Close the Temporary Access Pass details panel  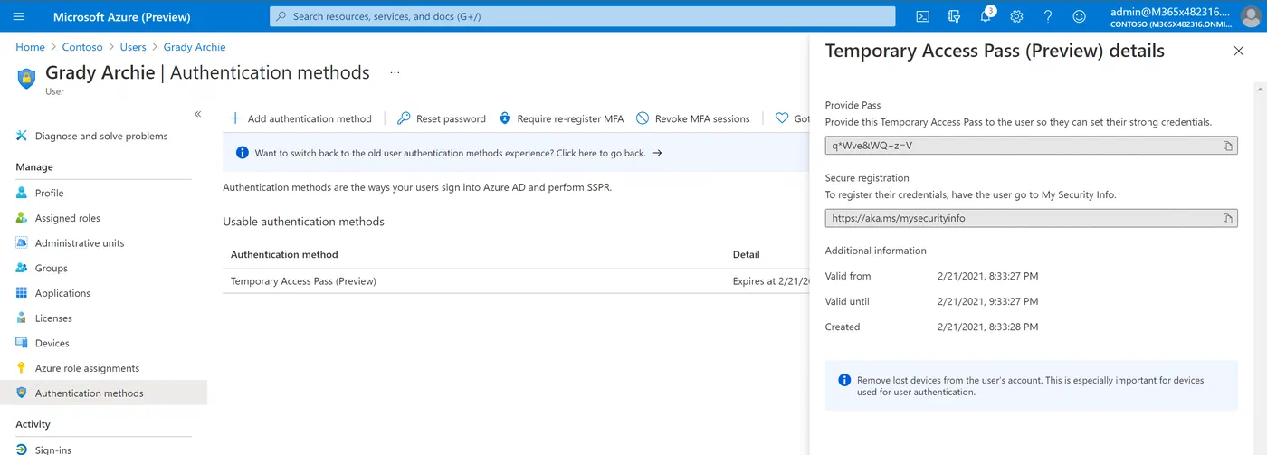click(x=1239, y=51)
